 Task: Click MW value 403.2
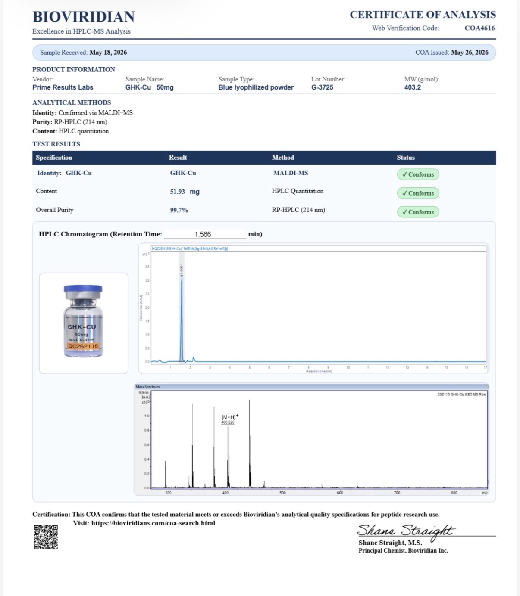click(x=413, y=87)
